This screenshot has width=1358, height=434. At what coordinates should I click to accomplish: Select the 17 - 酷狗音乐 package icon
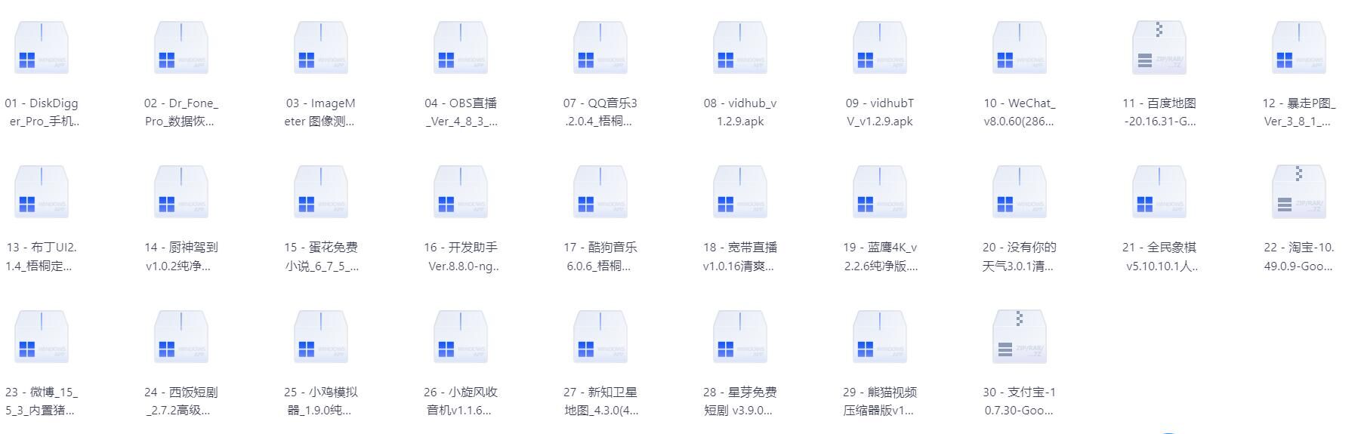600,192
